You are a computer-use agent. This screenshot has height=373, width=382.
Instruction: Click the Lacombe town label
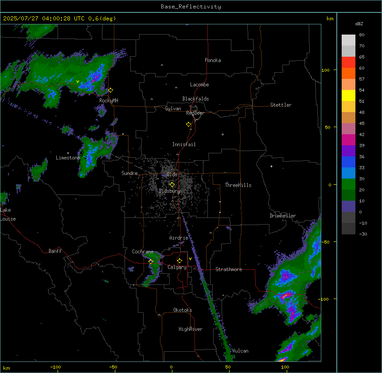coord(199,85)
